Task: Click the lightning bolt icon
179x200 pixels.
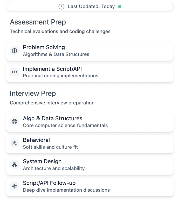Action: 15,186
